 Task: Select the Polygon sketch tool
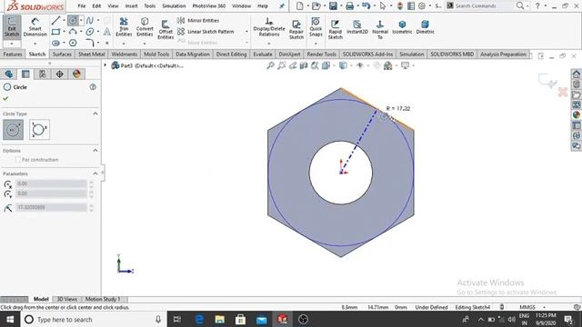click(x=73, y=43)
